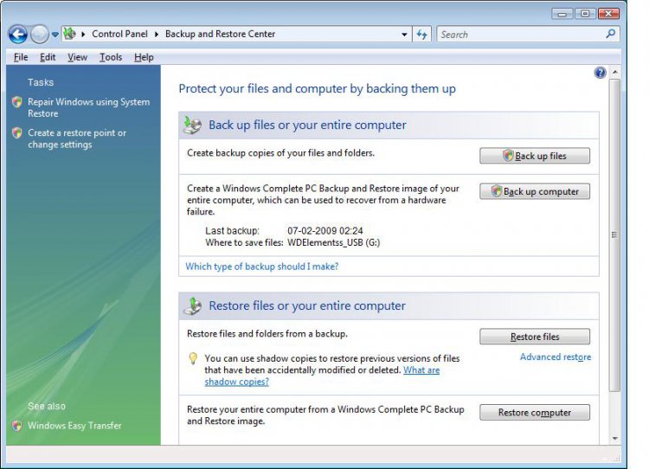
Task: Click the vertical scrollbar thumb
Action: pos(615,235)
